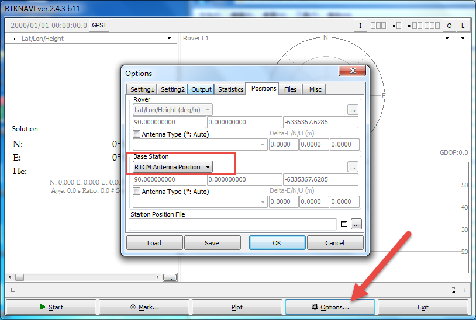Open the Plot button

237,307
